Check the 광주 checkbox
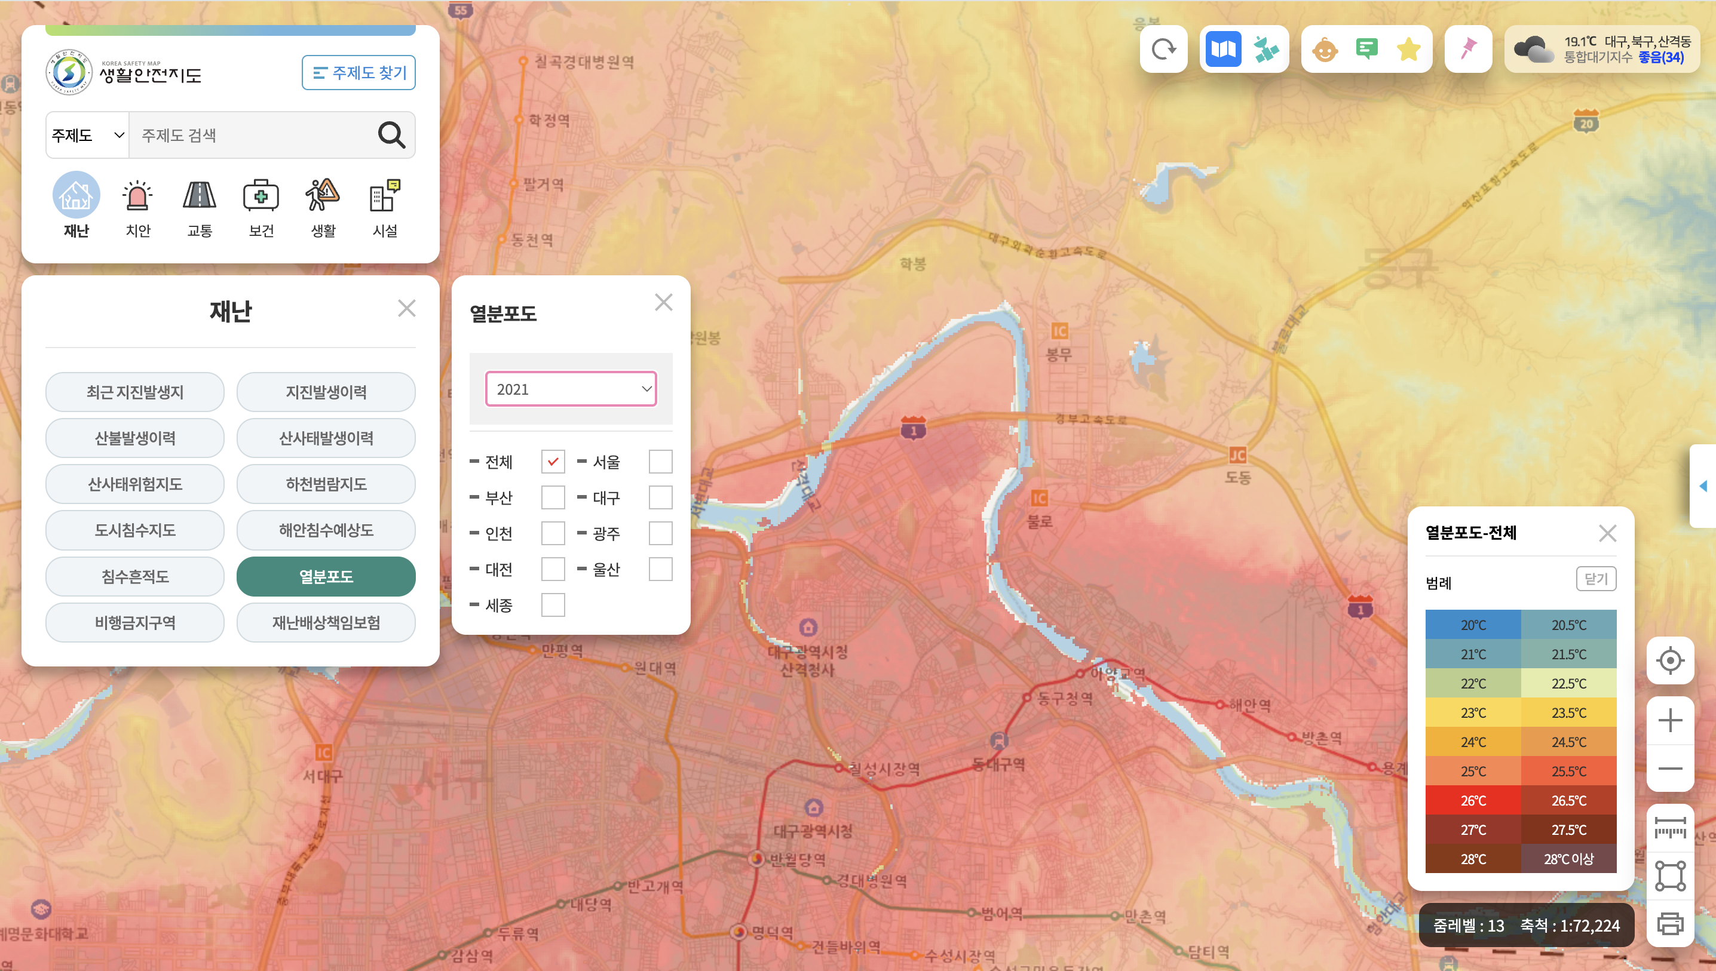Image resolution: width=1716 pixels, height=971 pixels. (x=660, y=533)
